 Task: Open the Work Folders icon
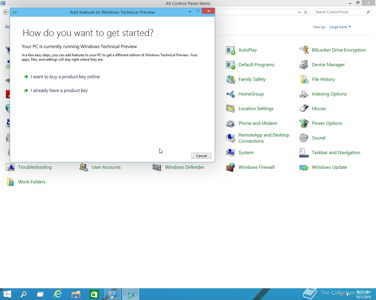point(10,182)
